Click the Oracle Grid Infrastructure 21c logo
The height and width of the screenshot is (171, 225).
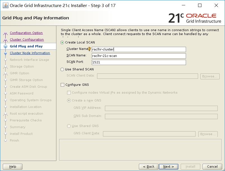[195, 18]
